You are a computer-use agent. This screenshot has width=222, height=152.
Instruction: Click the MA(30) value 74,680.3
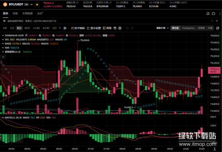[x=54, y=44]
